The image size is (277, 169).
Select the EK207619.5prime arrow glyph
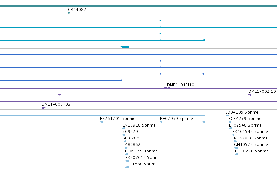tap(127, 161)
